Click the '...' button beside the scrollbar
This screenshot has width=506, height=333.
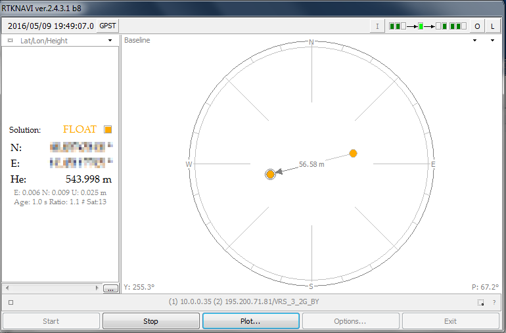tap(110, 288)
